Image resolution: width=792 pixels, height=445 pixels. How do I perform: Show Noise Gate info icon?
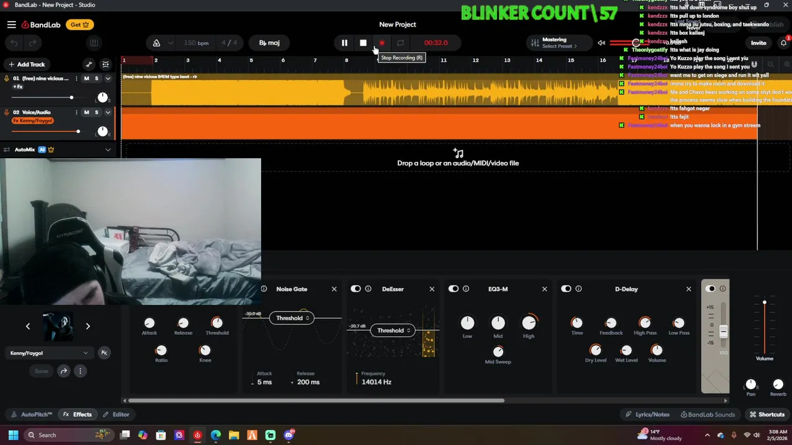pyautogui.click(x=264, y=289)
